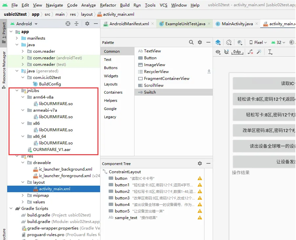The image size is (296, 240).
Task: Click the collapse all icon in Project panel
Action: [x=76, y=24]
